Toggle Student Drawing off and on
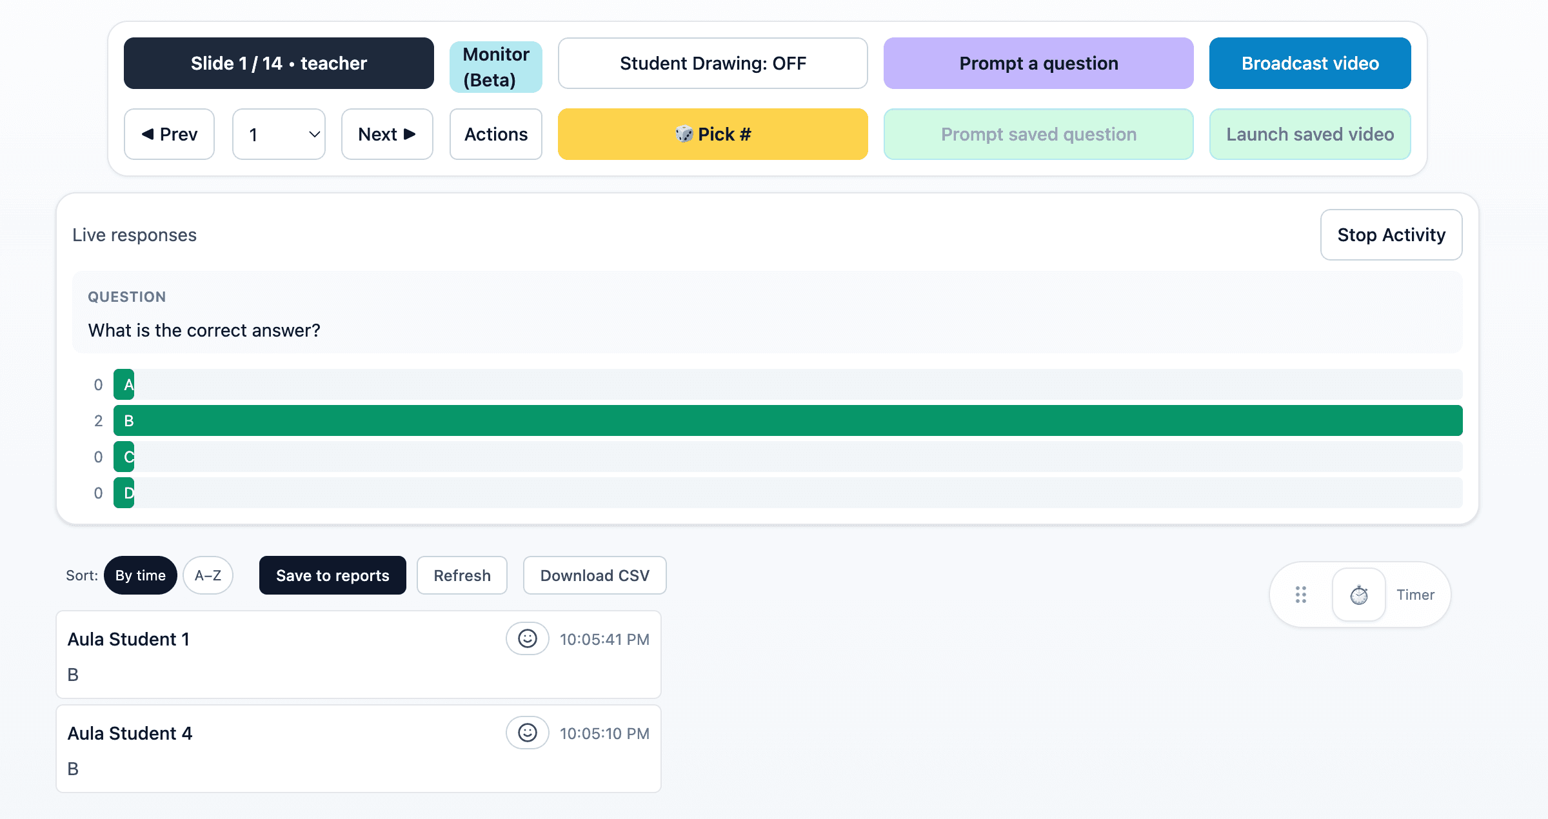Image resolution: width=1548 pixels, height=819 pixels. point(712,63)
